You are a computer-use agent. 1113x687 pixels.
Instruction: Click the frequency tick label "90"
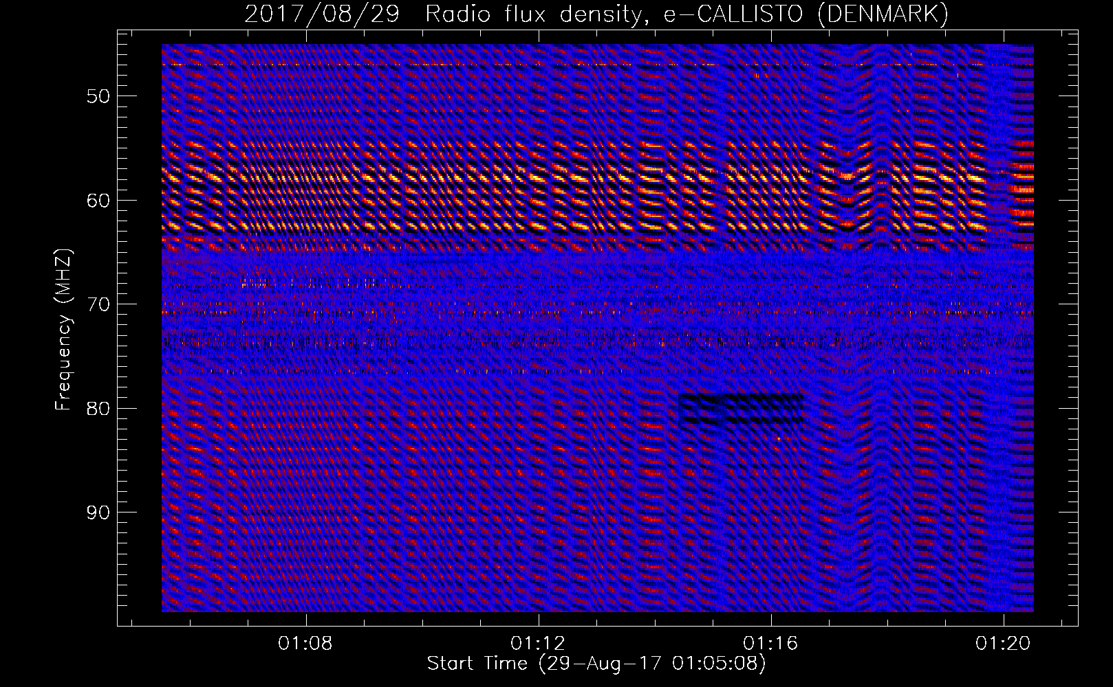click(x=98, y=513)
